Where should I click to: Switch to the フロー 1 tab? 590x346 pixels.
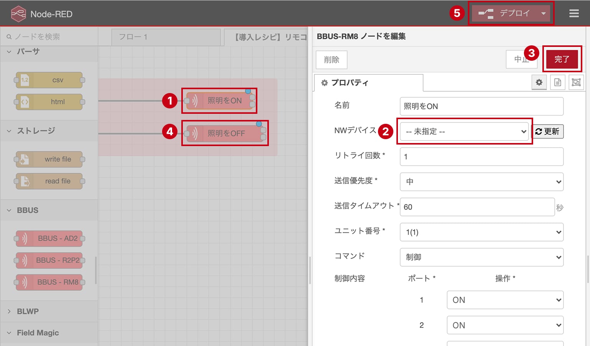pyautogui.click(x=166, y=37)
